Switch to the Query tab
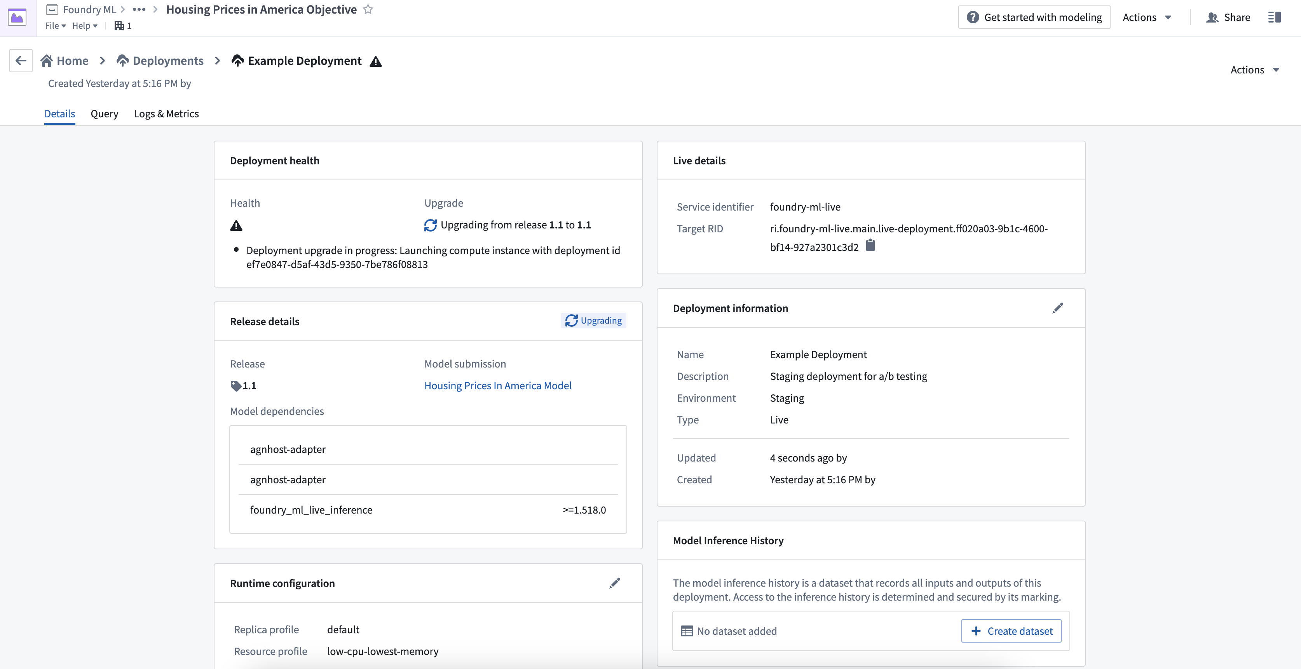This screenshot has height=669, width=1301. coord(104,113)
